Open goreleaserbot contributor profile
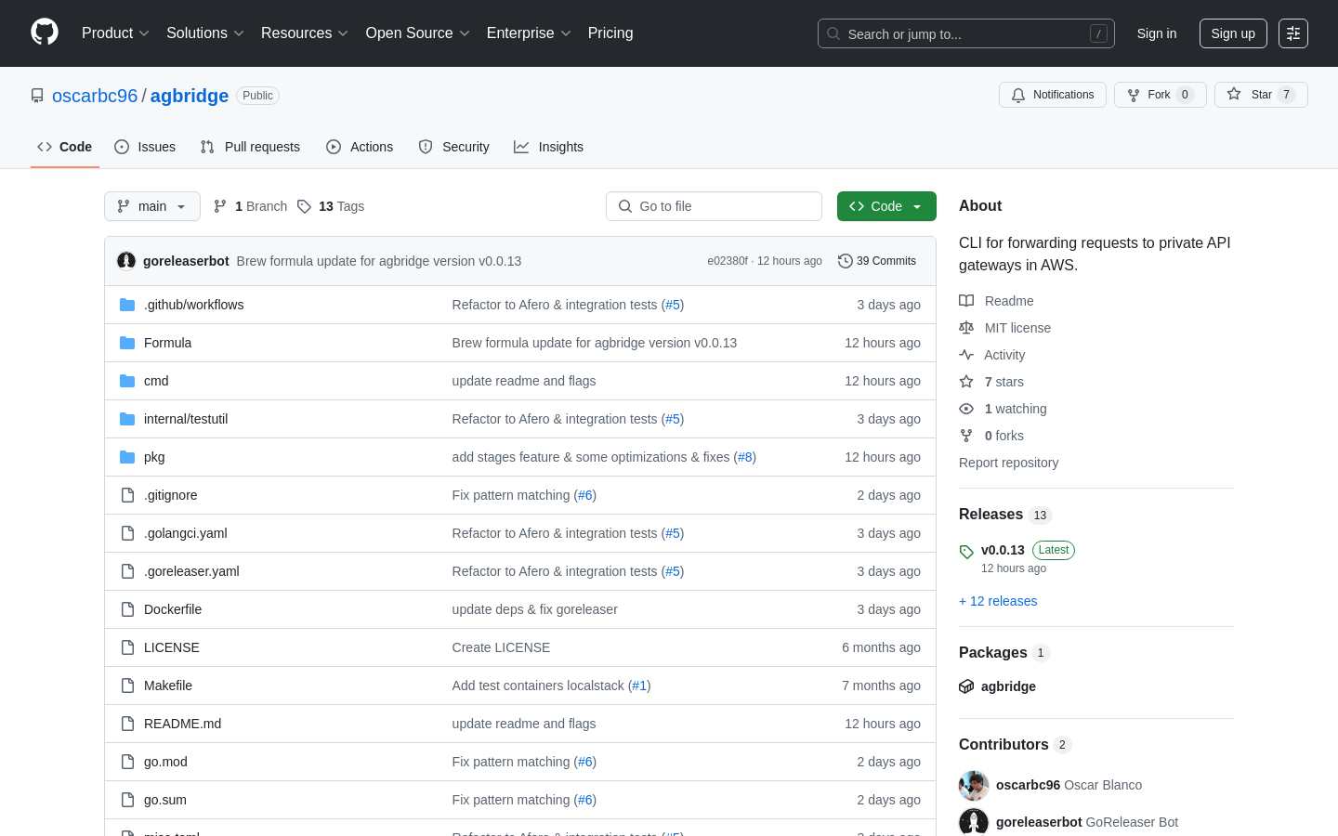The image size is (1338, 836). (x=1039, y=822)
